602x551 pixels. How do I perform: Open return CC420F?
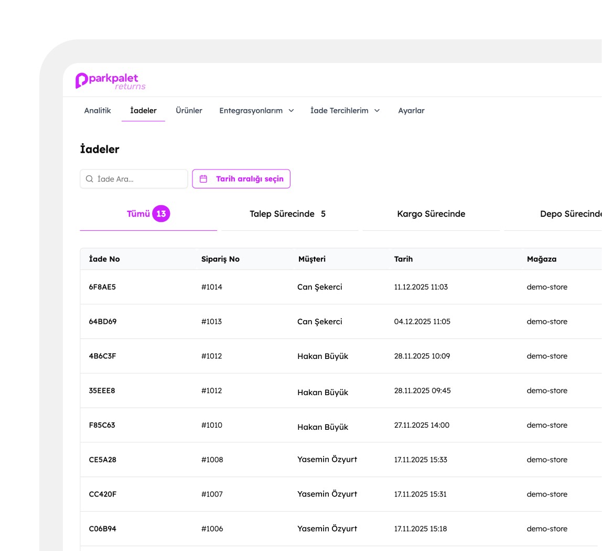tap(102, 494)
